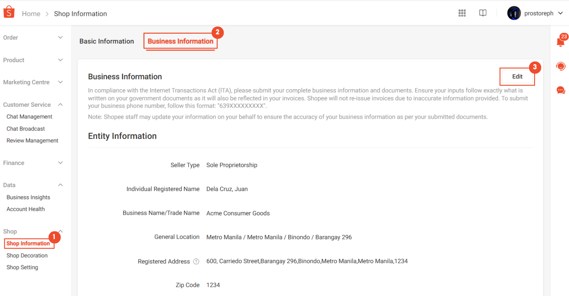Go to Home breadcrumb link
Viewport: 569px width, 296px height.
pos(31,14)
